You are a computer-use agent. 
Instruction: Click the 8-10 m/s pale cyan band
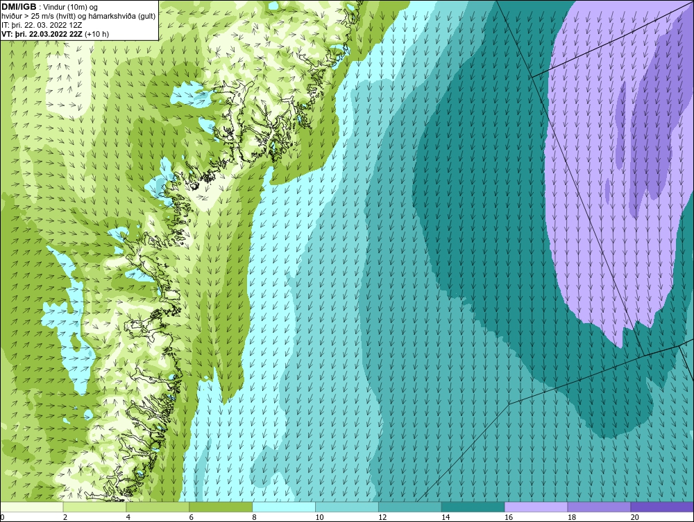click(x=284, y=507)
